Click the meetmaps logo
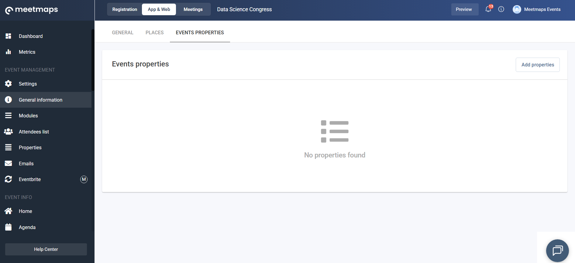This screenshot has height=263, width=575. click(32, 10)
